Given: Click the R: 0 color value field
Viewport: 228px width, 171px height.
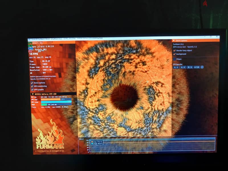Looking at the screenshot, I should point(176,67).
